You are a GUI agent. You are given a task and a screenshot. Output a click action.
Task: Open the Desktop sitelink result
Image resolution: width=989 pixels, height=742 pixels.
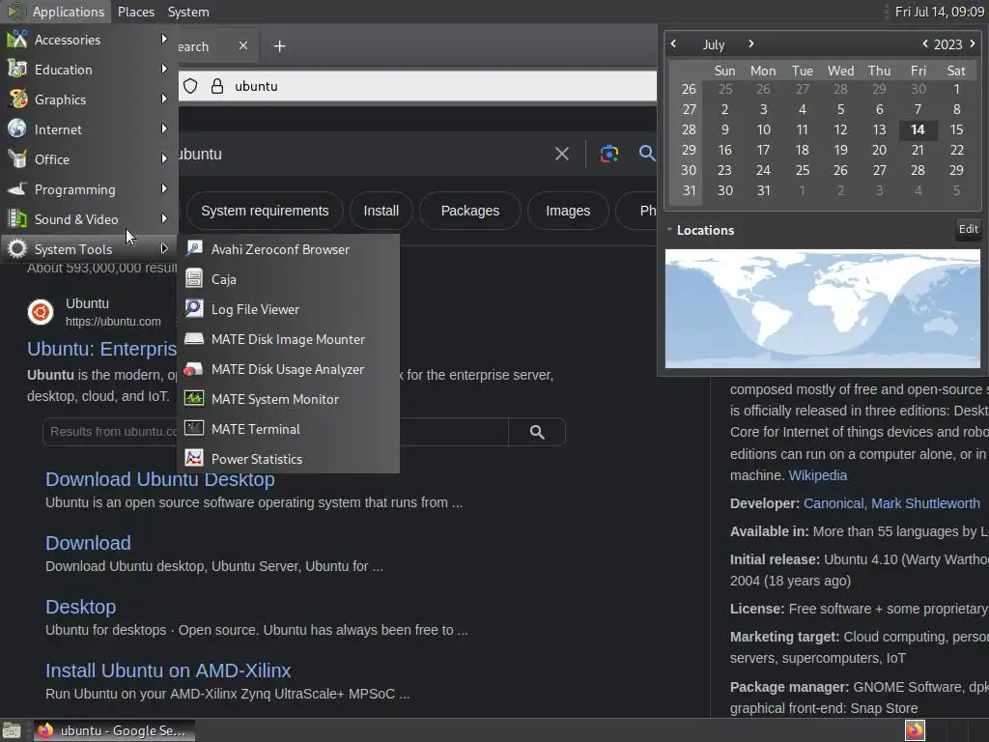tap(81, 607)
